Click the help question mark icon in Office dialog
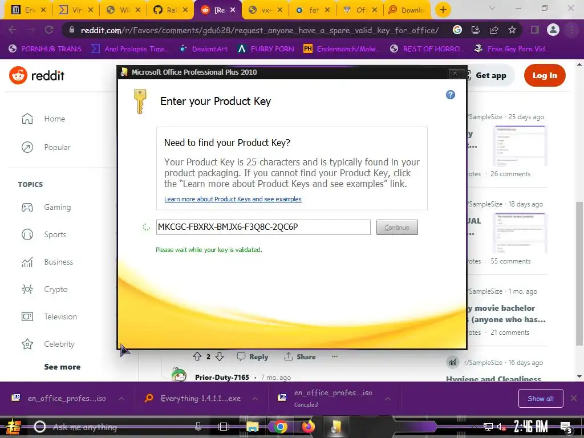 [451, 95]
